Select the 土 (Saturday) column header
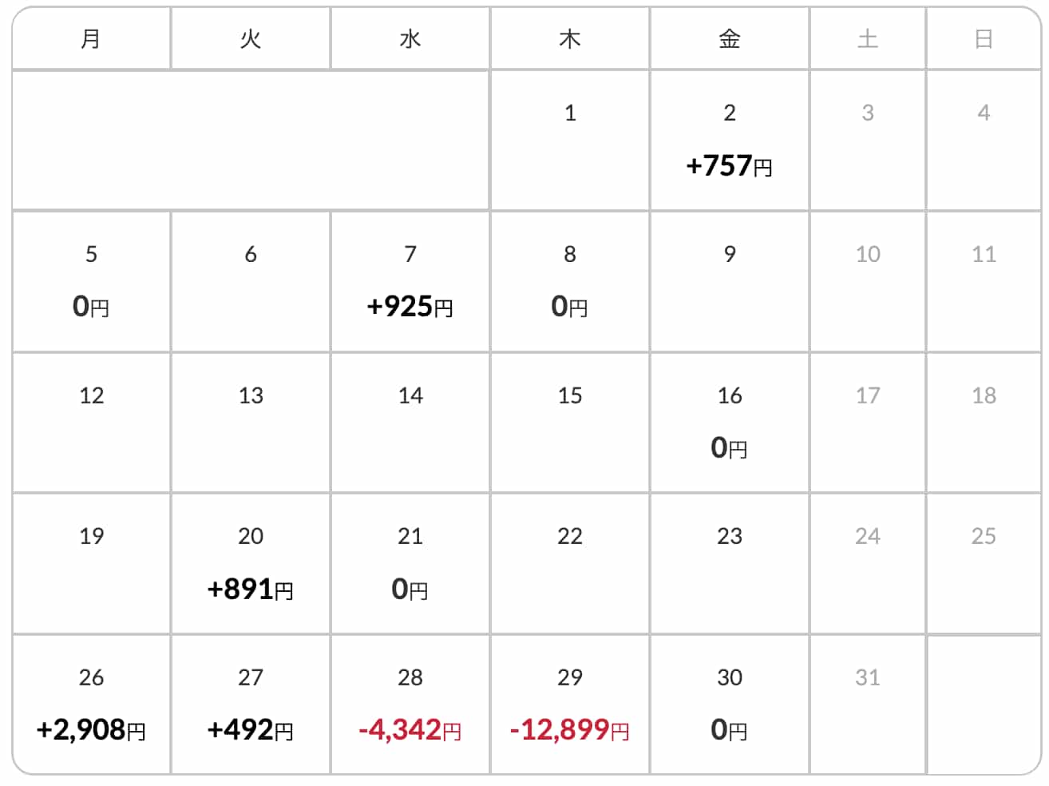 (868, 38)
